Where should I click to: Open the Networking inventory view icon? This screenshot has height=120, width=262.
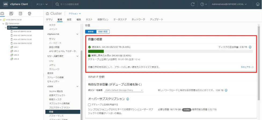click(x=30, y=13)
